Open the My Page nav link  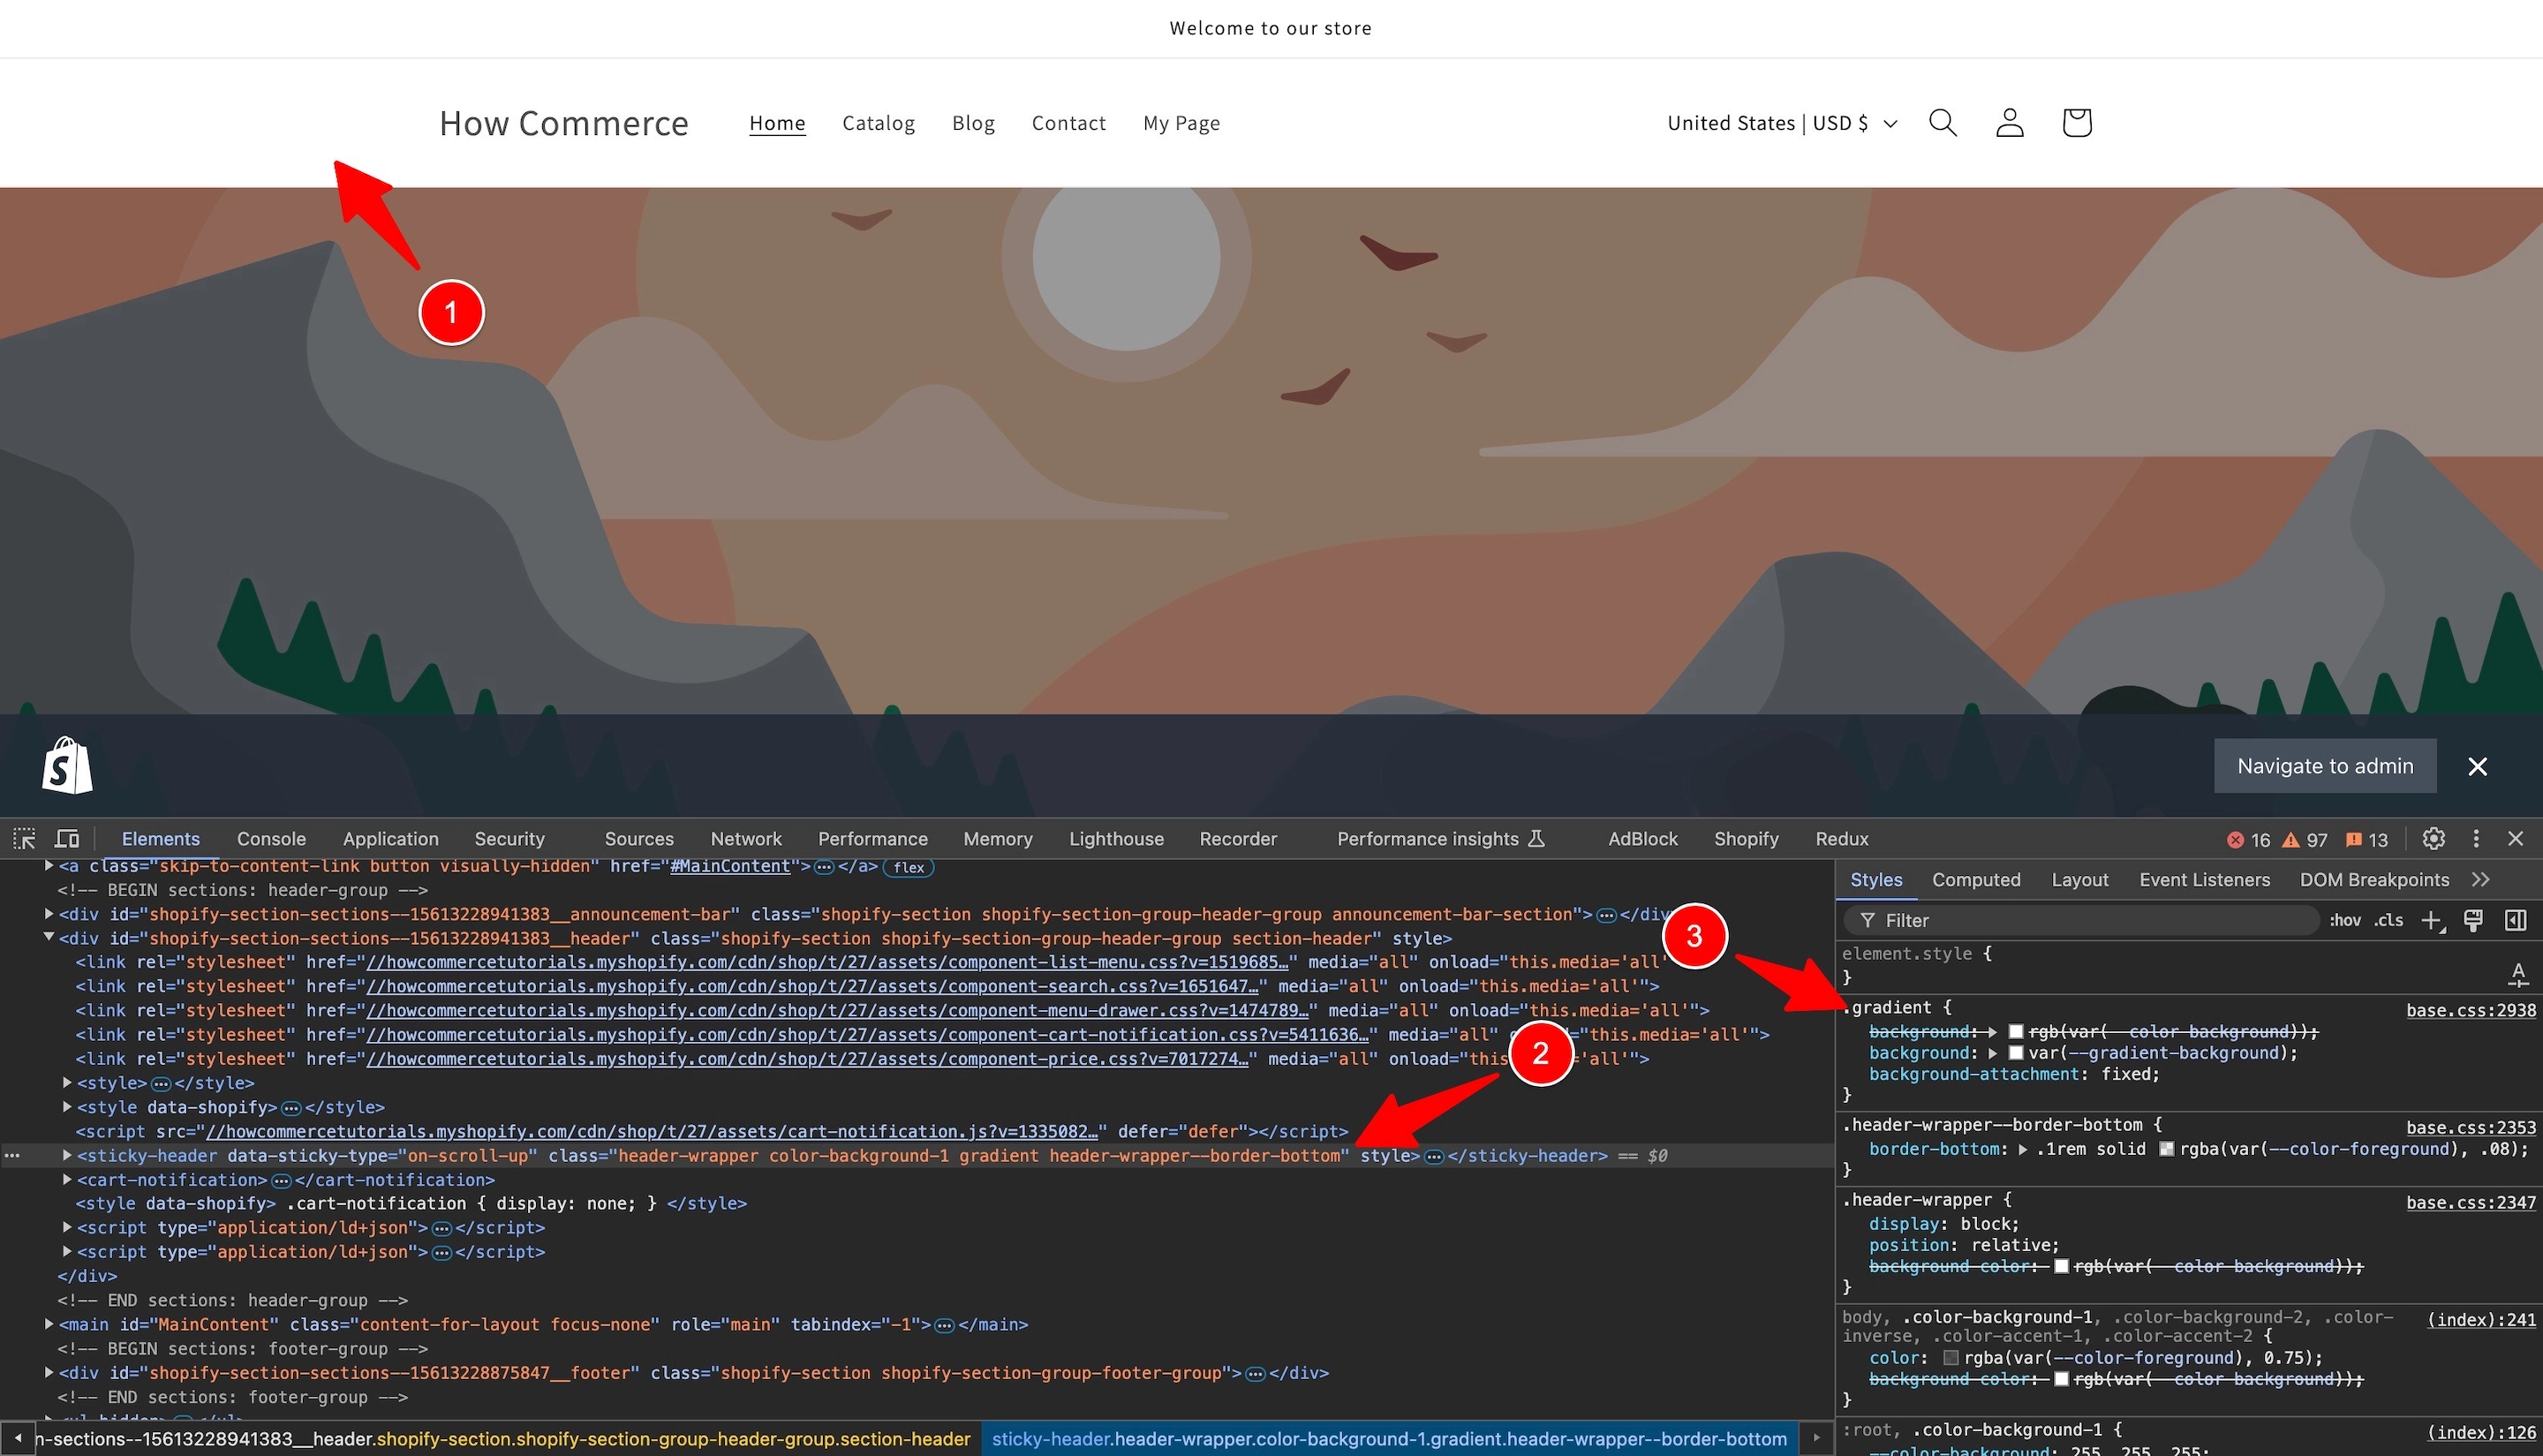coord(1181,123)
